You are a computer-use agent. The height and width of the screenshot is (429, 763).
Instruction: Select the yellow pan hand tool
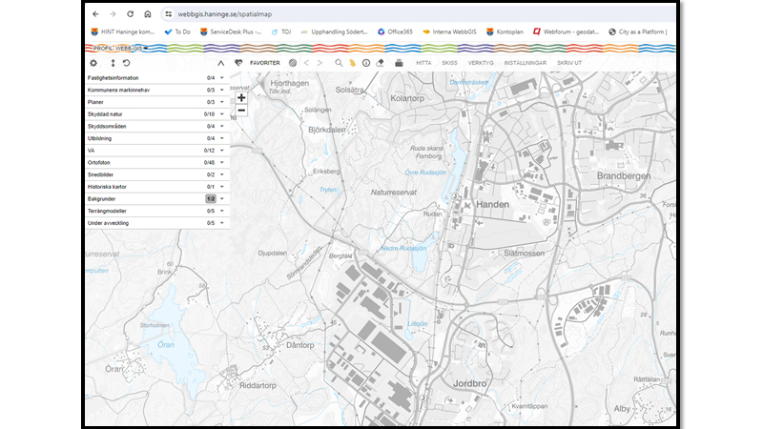352,63
